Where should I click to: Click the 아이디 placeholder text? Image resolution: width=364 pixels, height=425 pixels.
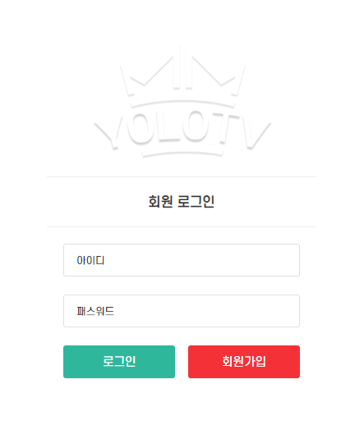(90, 260)
